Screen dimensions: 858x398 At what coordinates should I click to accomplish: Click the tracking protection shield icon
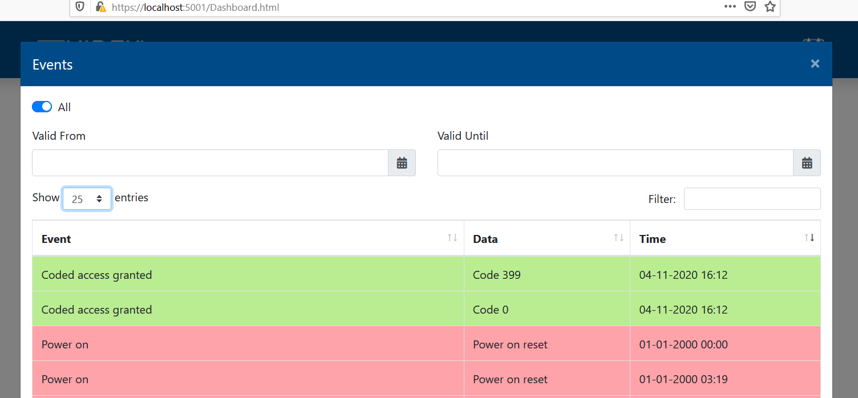(x=80, y=7)
